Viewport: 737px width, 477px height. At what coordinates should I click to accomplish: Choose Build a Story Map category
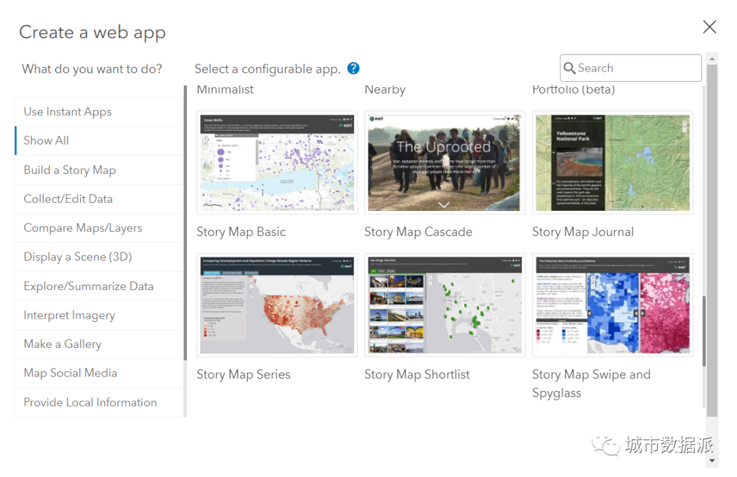(x=99, y=170)
